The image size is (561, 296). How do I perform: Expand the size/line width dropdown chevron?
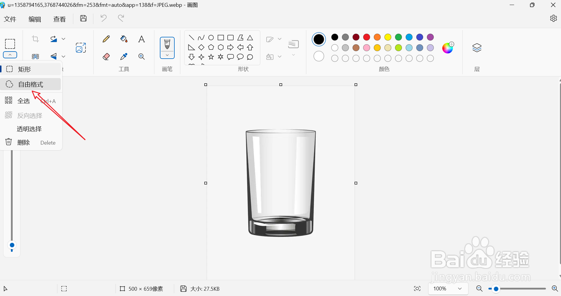tap(293, 55)
